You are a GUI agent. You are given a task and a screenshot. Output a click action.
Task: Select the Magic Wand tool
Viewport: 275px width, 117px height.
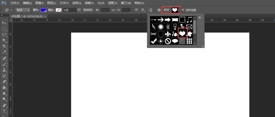[4, 41]
